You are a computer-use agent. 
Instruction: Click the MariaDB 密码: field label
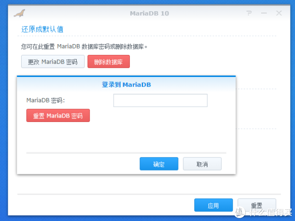tap(46, 100)
